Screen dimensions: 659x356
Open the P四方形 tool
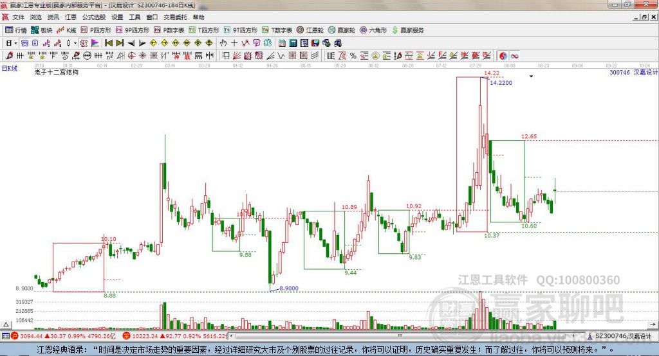tap(96, 30)
